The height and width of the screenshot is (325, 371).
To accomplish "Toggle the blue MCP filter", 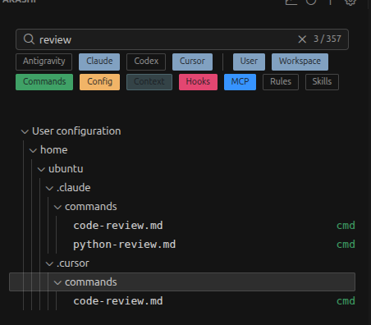I will [x=240, y=82].
